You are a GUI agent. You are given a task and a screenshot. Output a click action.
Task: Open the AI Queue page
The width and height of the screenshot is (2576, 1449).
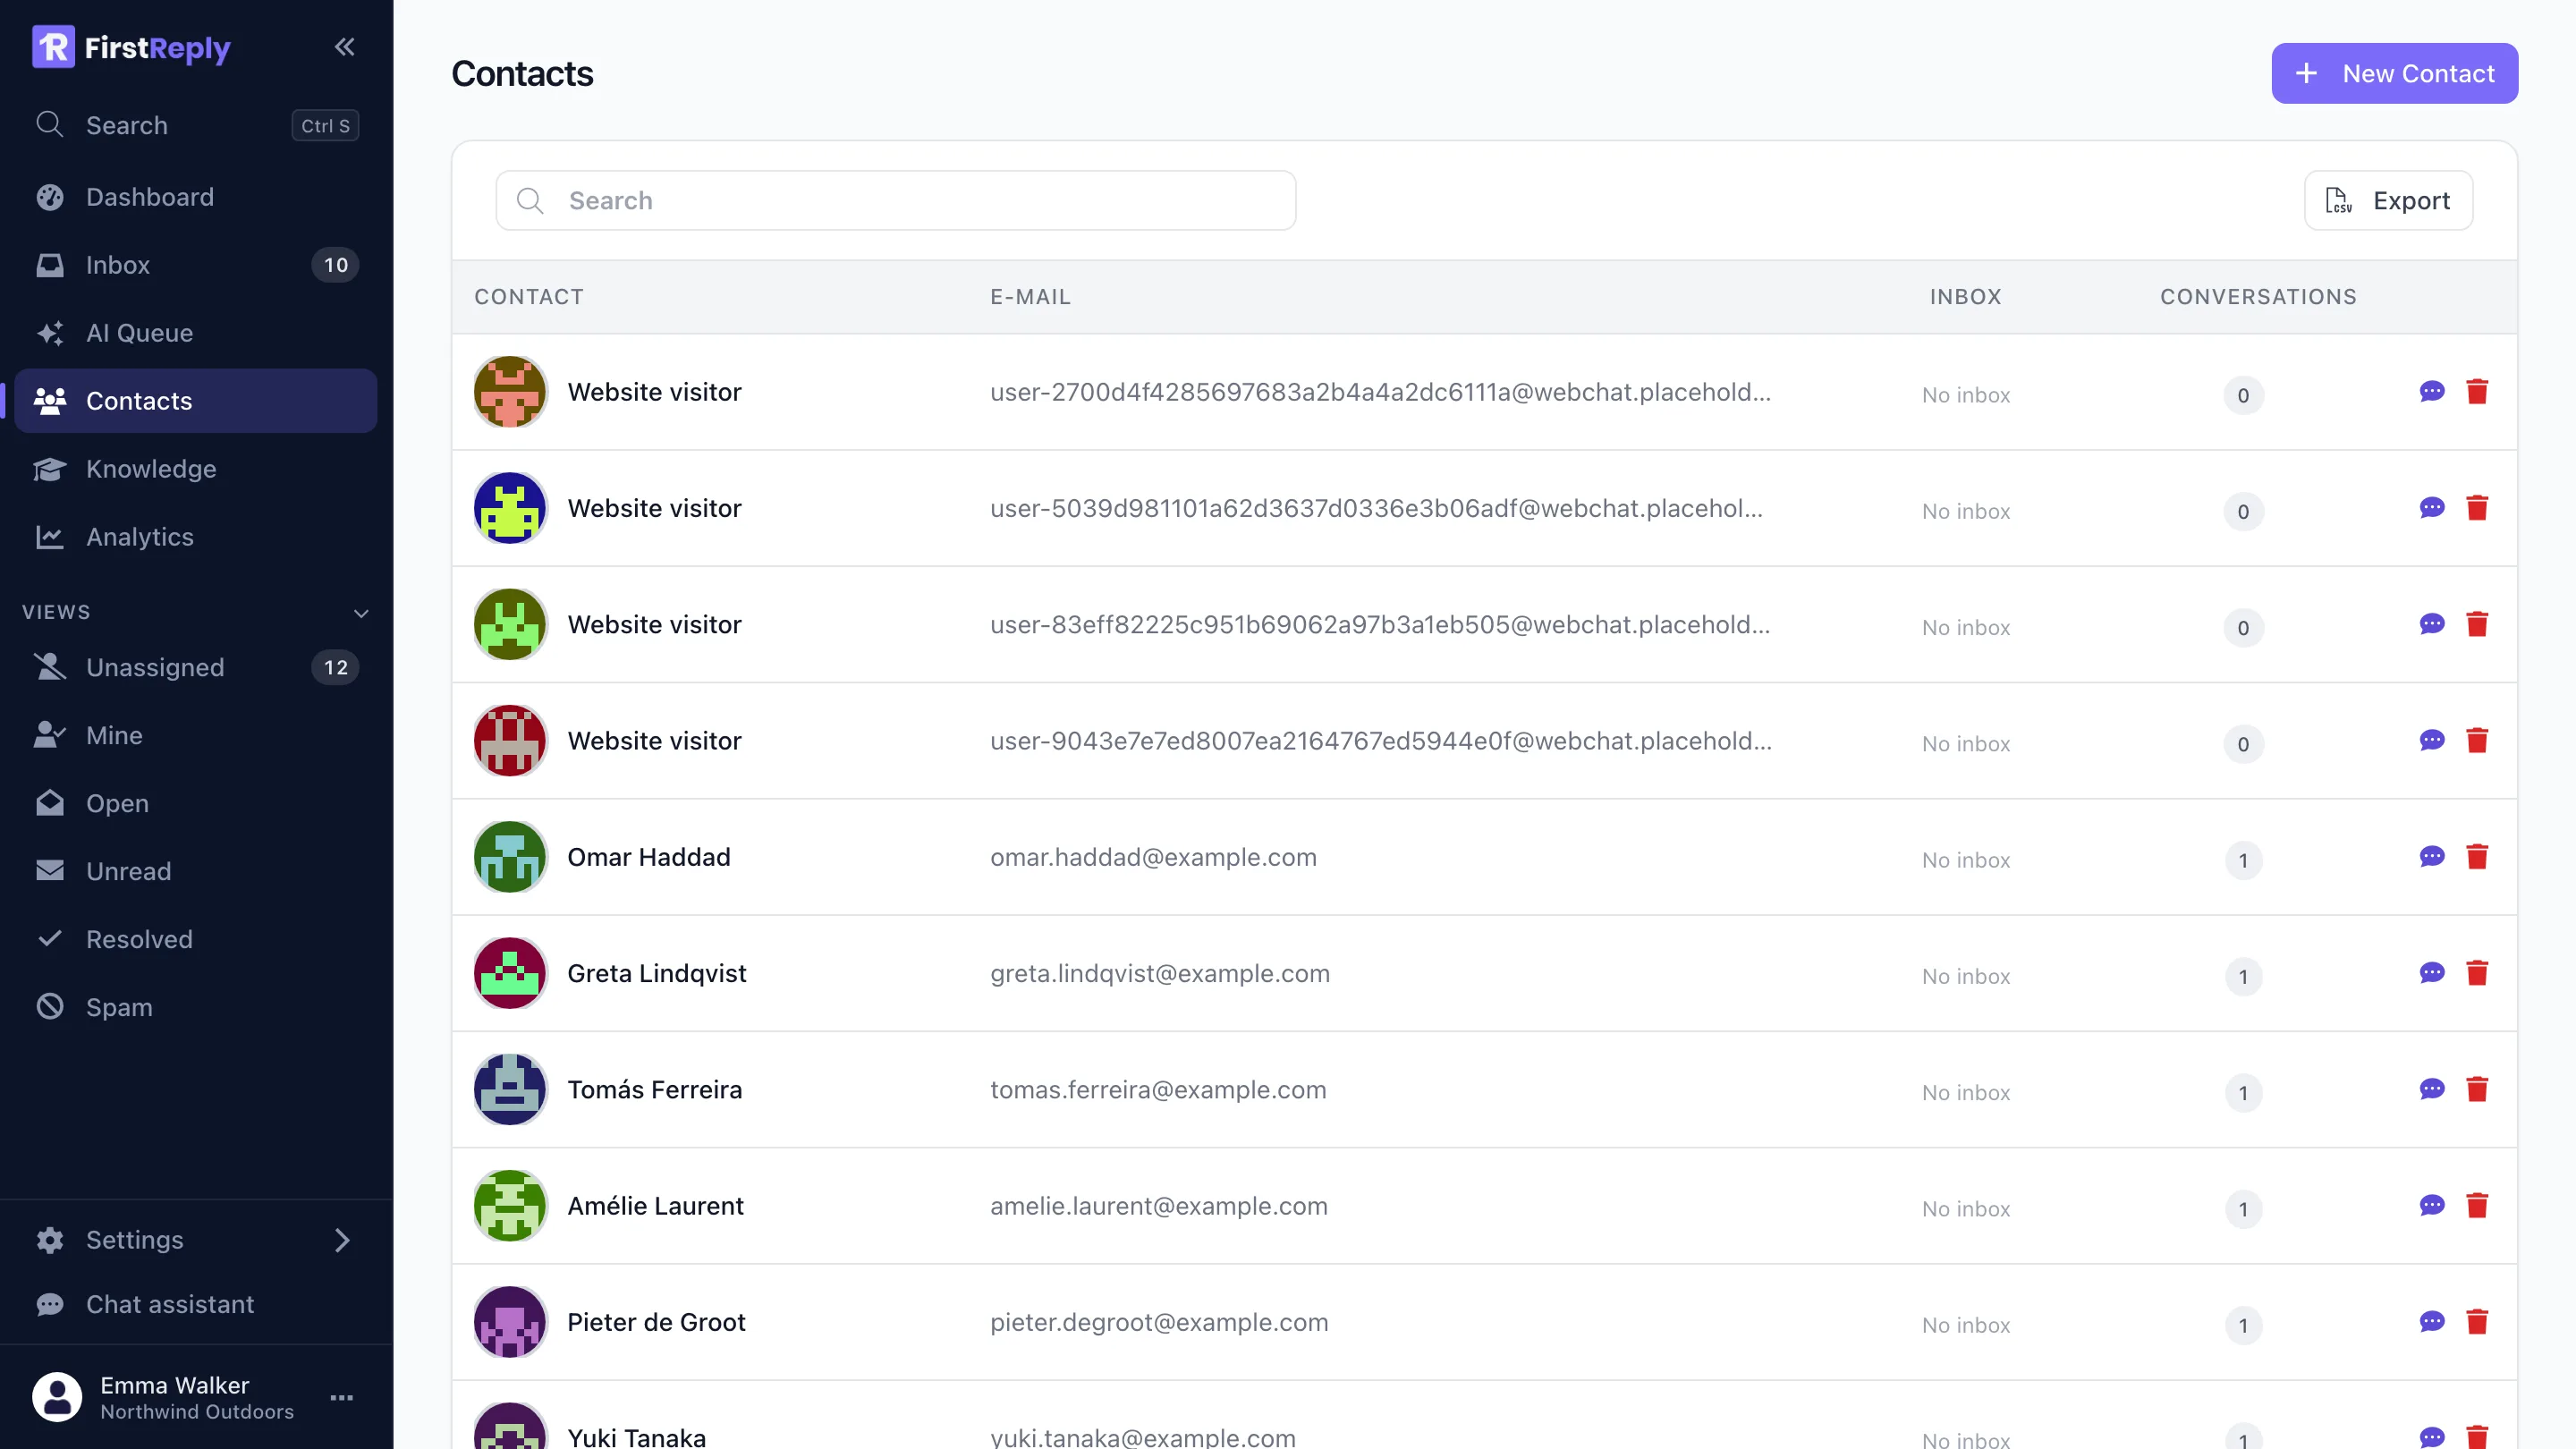[196, 333]
